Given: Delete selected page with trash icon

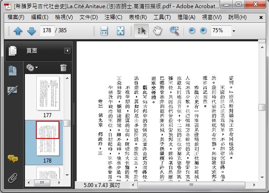Looking at the screenshot, I should (64, 68).
